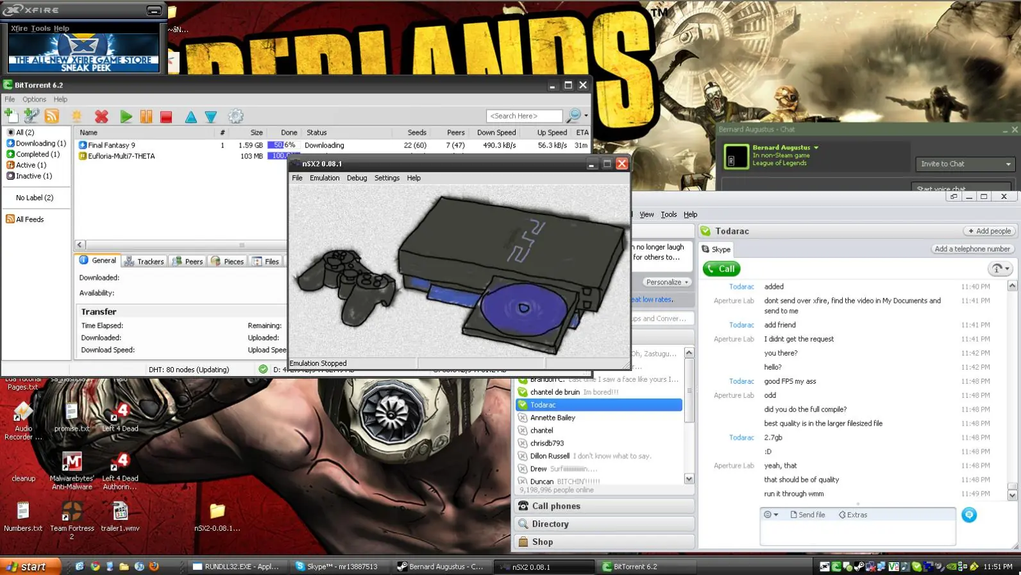1021x575 pixels.
Task: Open the Left 4 Dead desktop shortcut
Action: pyautogui.click(x=120, y=417)
